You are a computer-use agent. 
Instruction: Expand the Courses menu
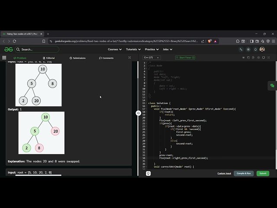[115, 49]
